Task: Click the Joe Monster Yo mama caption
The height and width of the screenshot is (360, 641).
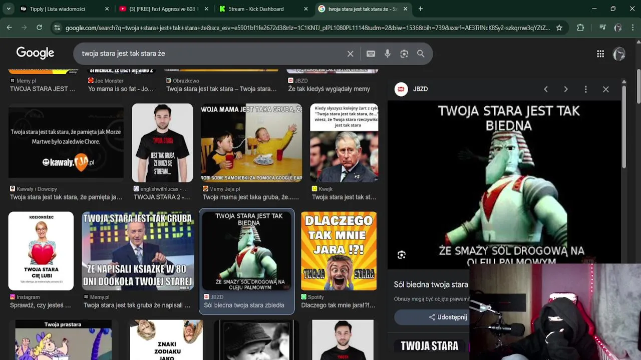Action: tap(121, 85)
